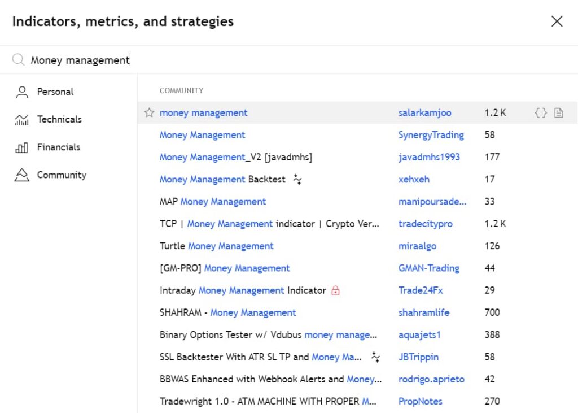Choose the MAP Money Management result
This screenshot has width=578, height=413.
click(212, 202)
